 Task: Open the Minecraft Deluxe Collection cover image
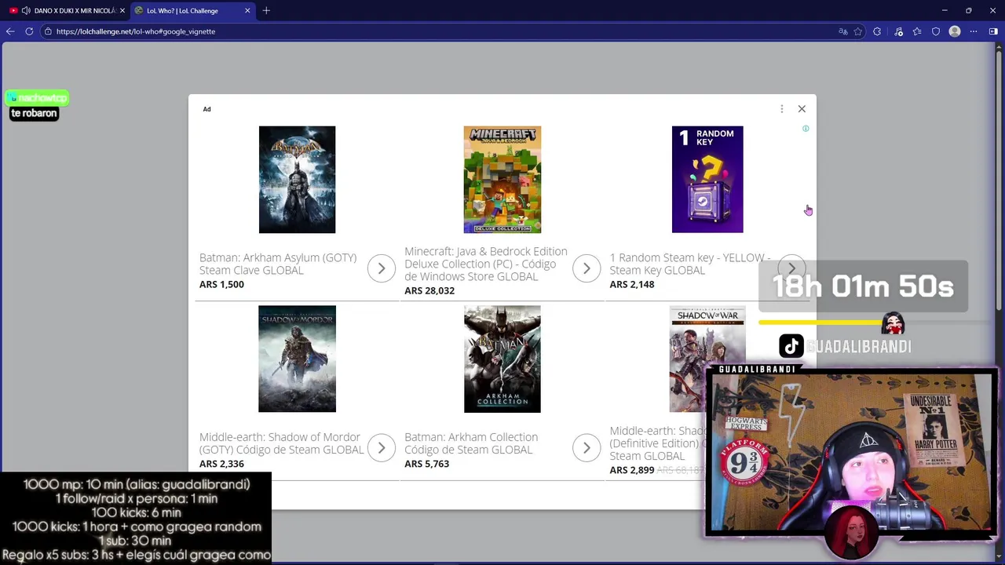pos(502,180)
